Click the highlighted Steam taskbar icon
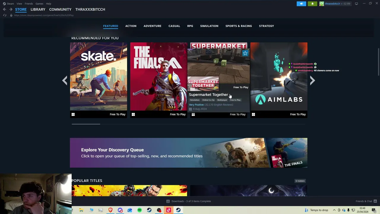Image resolution: width=380 pixels, height=214 pixels. (x=178, y=210)
